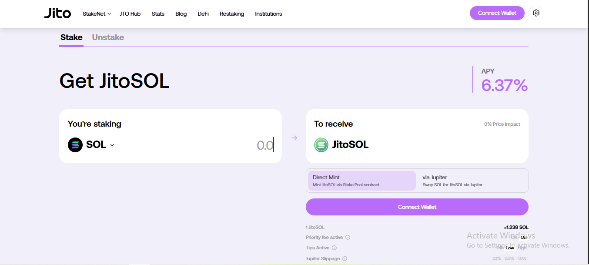Go to the Stats page
This screenshot has width=589, height=265.
[158, 14]
